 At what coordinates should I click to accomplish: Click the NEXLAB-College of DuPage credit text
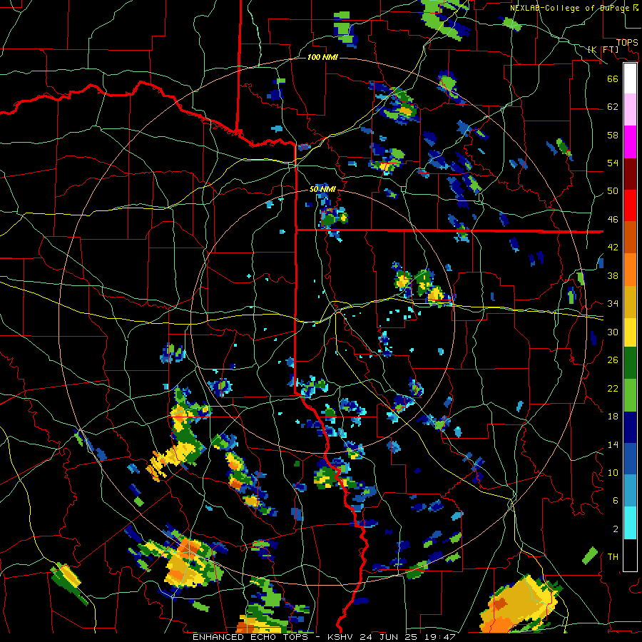[x=571, y=8]
